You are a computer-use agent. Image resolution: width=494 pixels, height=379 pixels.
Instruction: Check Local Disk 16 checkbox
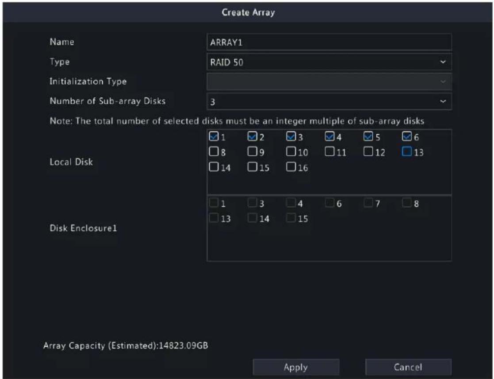pos(291,166)
